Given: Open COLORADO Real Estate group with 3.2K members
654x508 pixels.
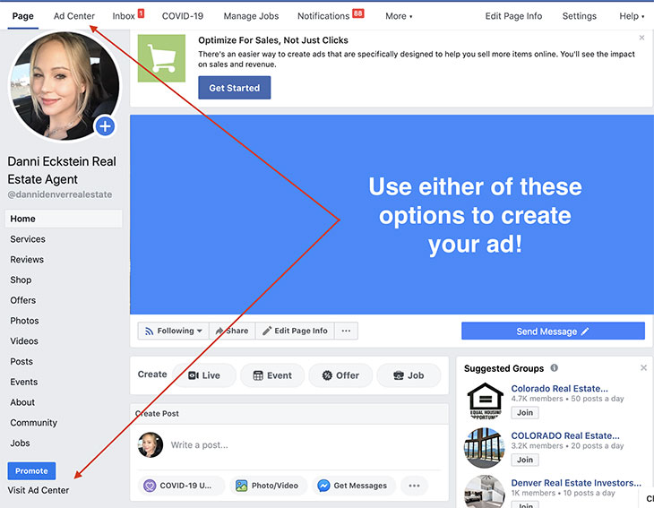Looking at the screenshot, I should click(565, 435).
